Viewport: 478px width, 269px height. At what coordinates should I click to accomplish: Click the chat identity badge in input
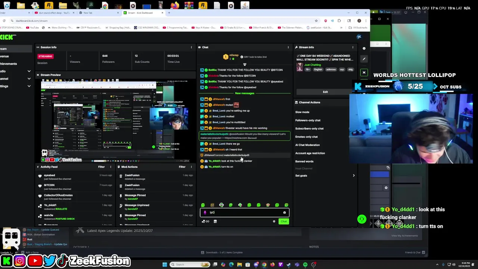[205, 213]
